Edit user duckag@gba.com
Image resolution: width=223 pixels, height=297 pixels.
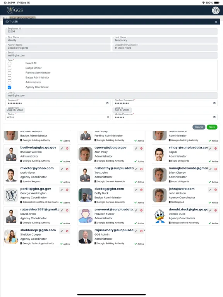[136, 189]
